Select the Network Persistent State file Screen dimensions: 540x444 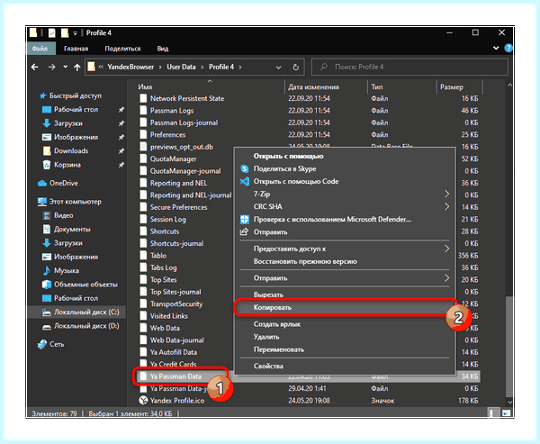click(x=187, y=98)
